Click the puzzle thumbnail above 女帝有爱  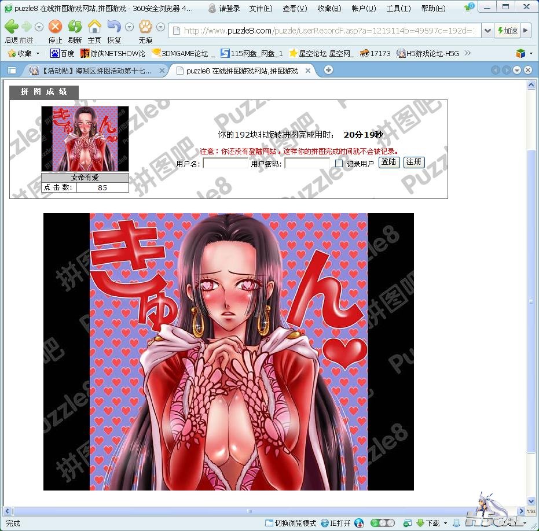(85, 139)
